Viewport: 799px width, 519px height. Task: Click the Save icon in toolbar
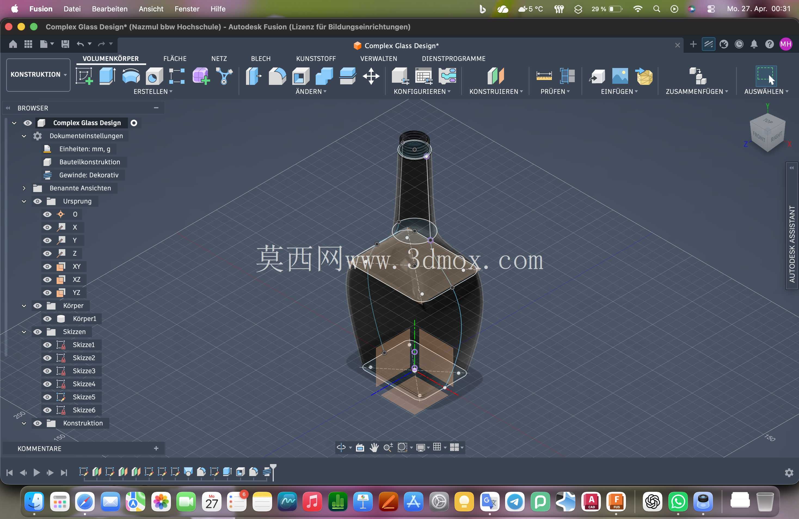click(x=65, y=44)
